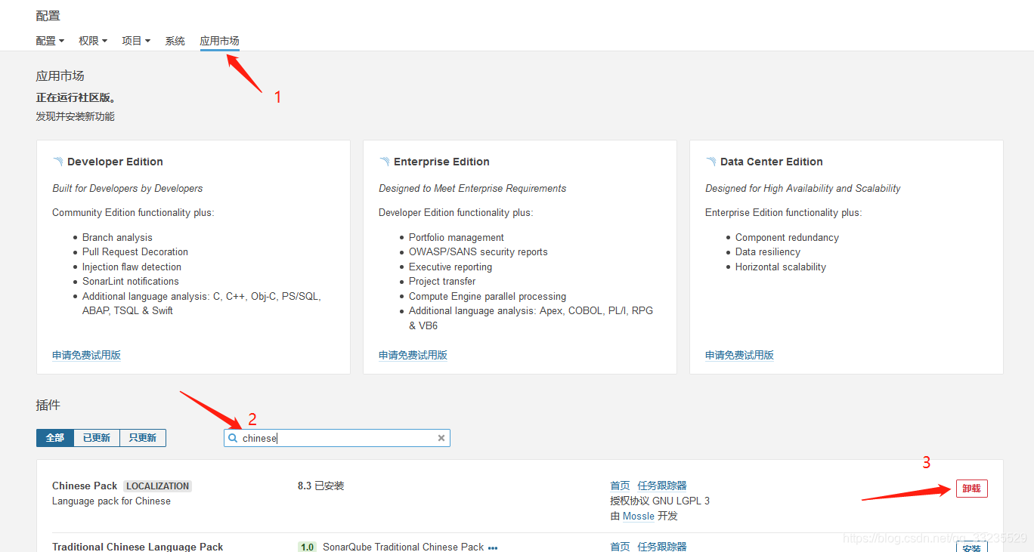Click 'Component redundancy' list item
Image resolution: width=1034 pixels, height=552 pixels.
pos(787,237)
